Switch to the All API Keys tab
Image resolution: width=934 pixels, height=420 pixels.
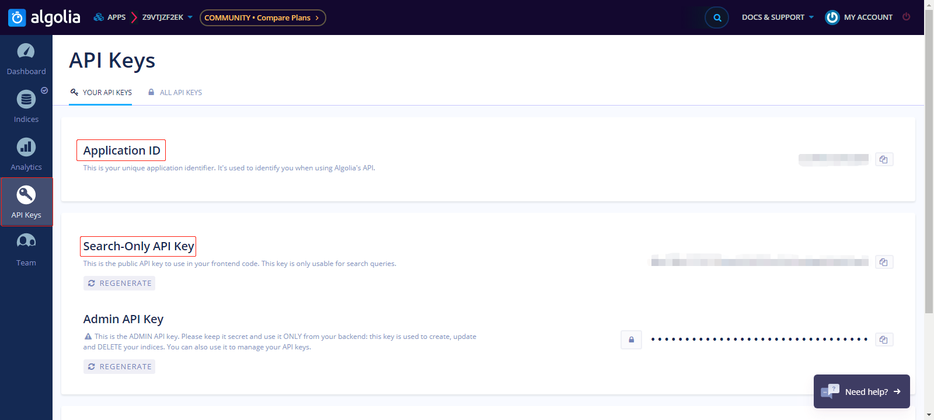pyautogui.click(x=175, y=93)
